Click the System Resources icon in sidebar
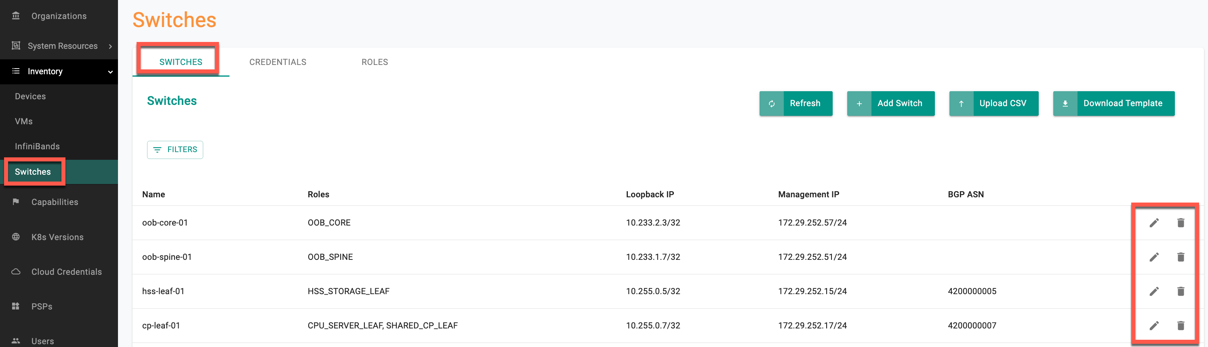 16,46
